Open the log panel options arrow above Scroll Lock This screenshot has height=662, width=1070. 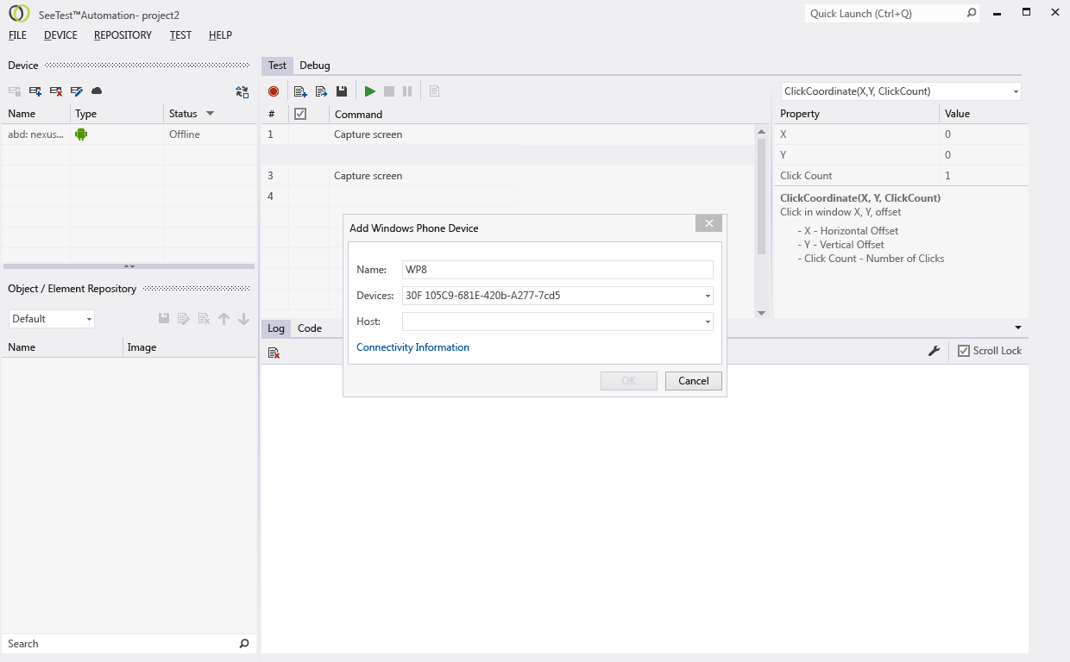coord(1018,328)
